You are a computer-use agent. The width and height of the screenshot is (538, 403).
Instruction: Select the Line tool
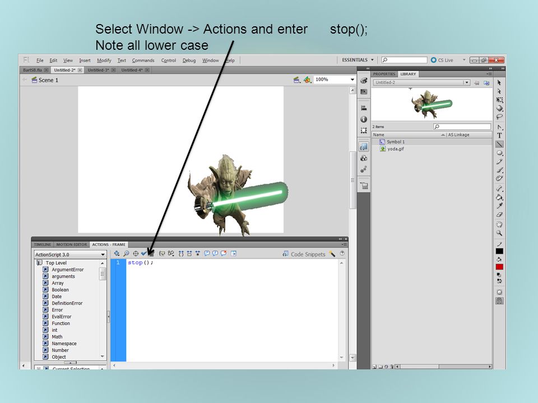[499, 144]
